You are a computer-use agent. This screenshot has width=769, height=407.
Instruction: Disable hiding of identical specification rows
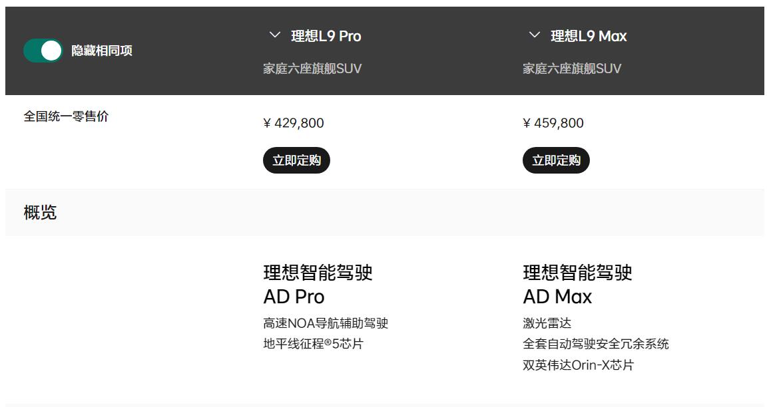[x=43, y=50]
